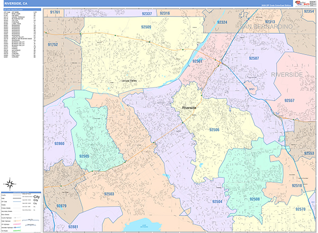The image size is (318, 233).
Task: Click ZIP code label 92316
Action: 165,13
